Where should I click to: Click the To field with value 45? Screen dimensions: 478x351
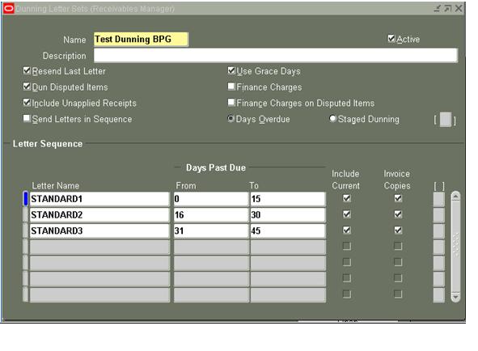(288, 230)
